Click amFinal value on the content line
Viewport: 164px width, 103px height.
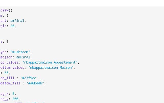click(18, 21)
